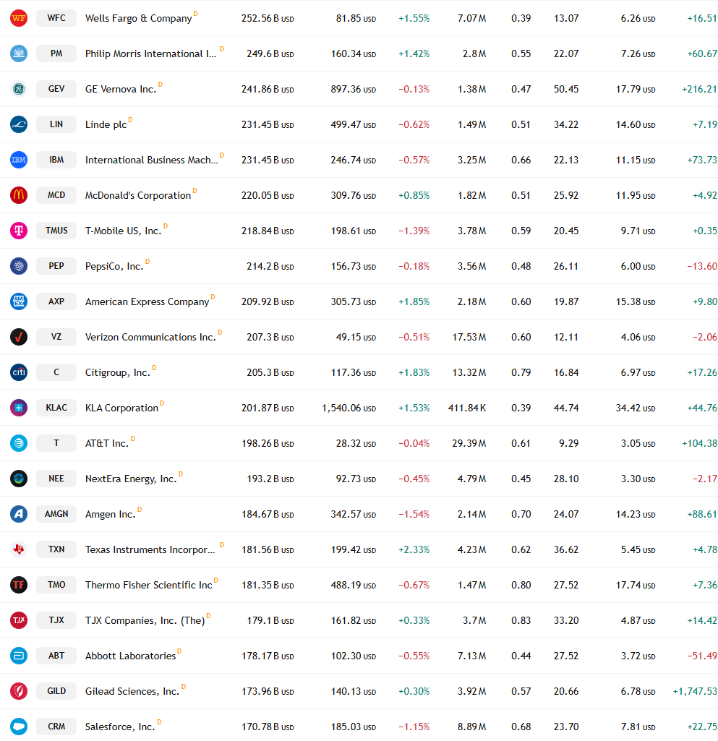This screenshot has height=741, width=718.
Task: Open KLA Corporation link
Action: 121,408
